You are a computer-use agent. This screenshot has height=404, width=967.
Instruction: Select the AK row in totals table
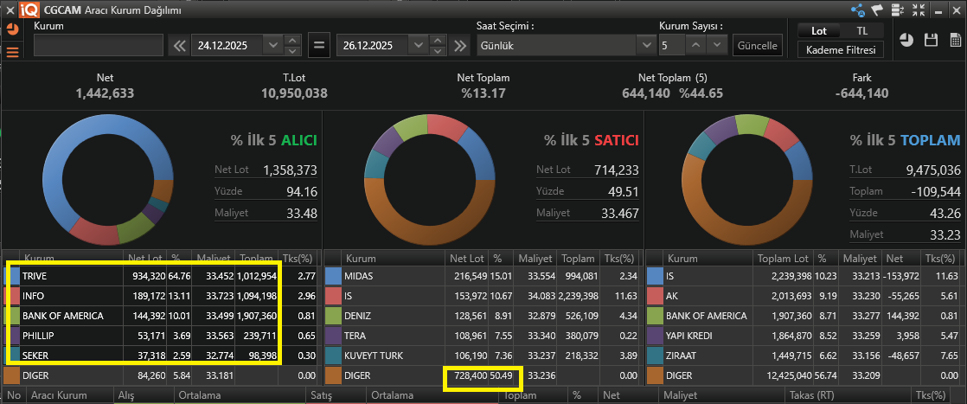[804, 296]
